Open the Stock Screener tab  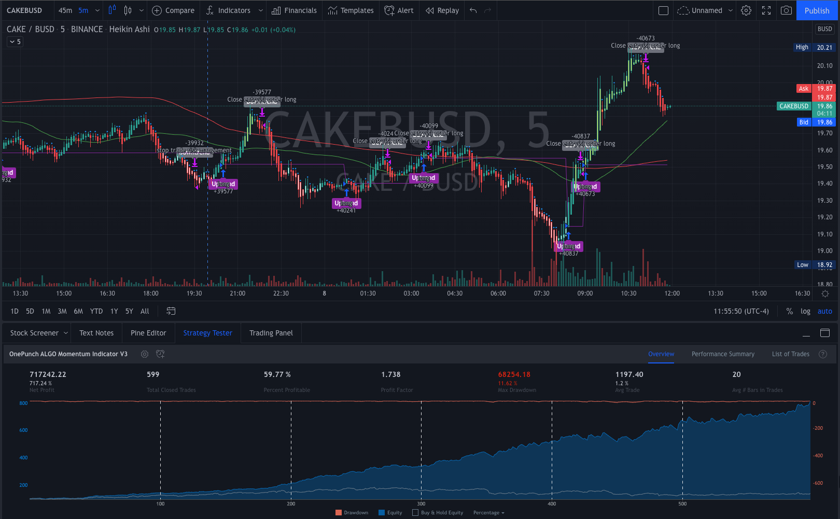coord(34,333)
